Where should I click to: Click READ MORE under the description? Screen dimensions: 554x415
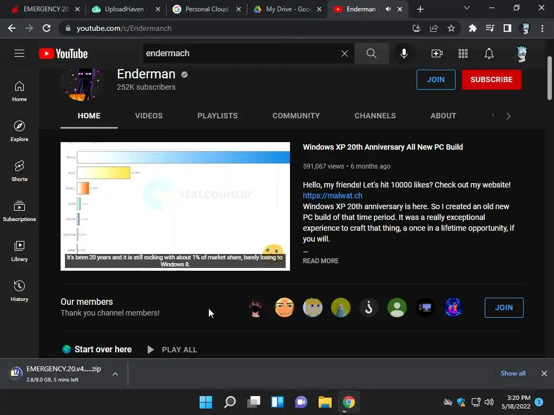pos(321,261)
